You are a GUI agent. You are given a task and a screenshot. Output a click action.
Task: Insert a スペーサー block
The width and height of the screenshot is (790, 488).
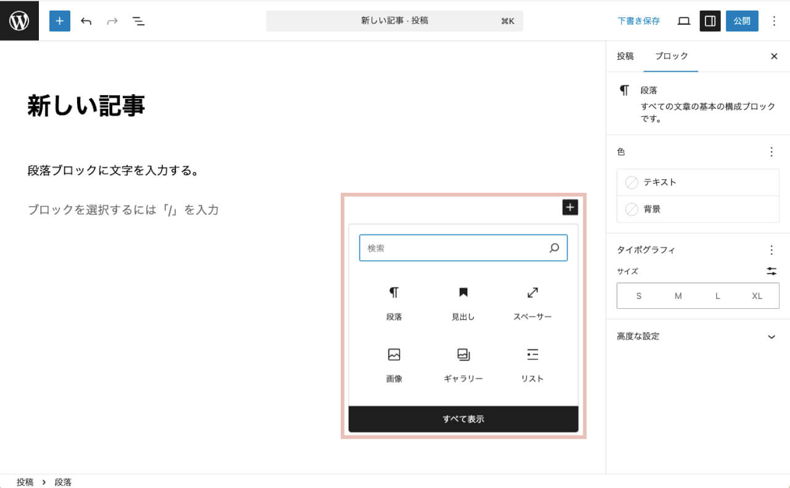tap(531, 303)
